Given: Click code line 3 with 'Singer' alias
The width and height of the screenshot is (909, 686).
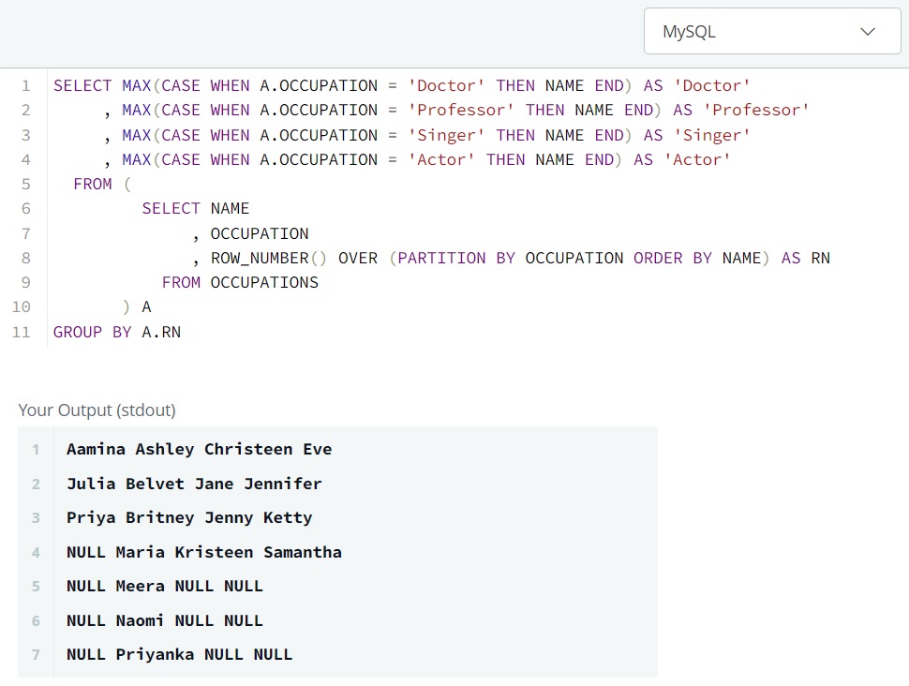Looking at the screenshot, I should click(x=426, y=135).
